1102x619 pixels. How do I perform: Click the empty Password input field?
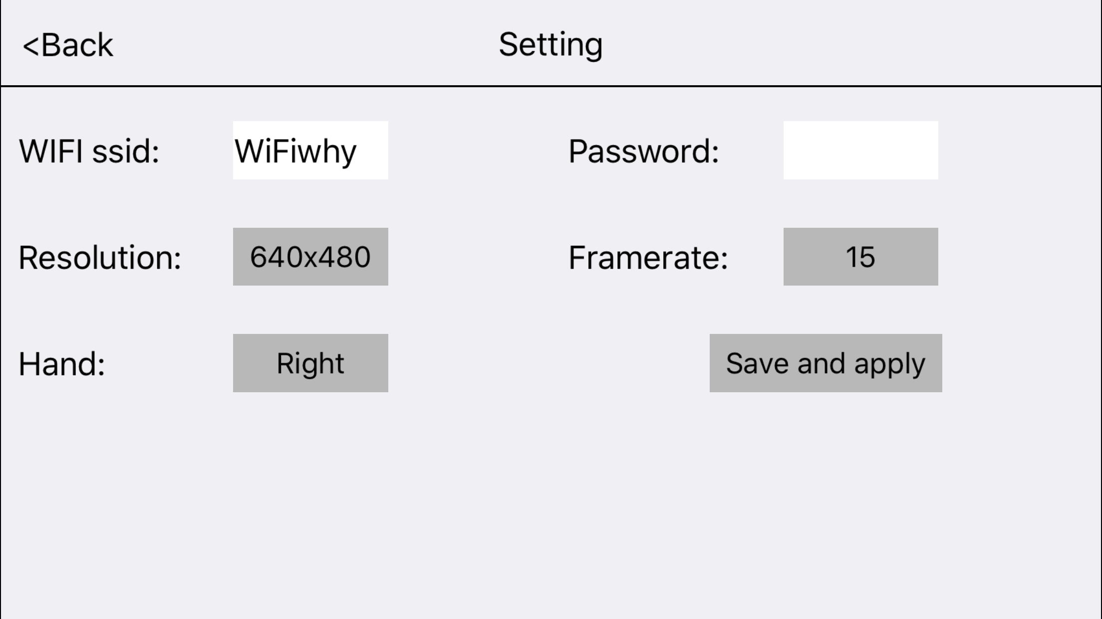coord(860,150)
